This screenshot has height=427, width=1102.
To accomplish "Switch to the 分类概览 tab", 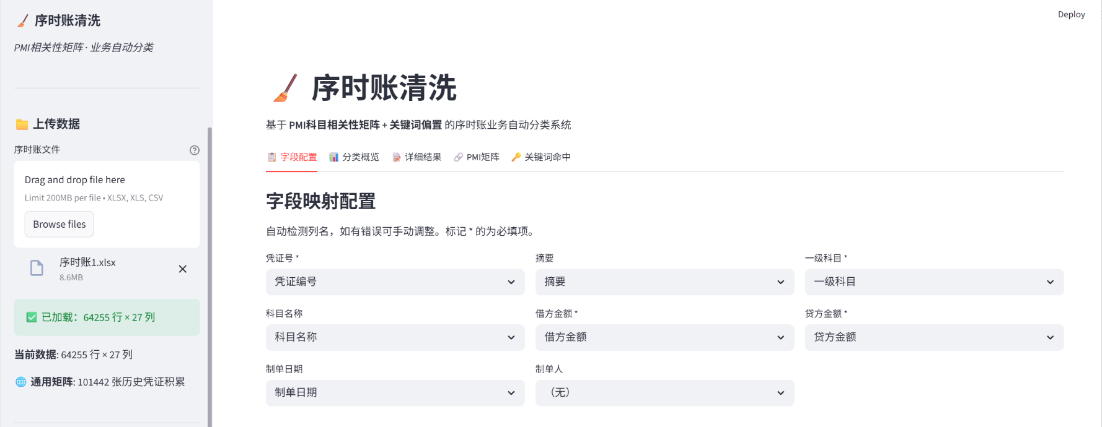I will 355,157.
